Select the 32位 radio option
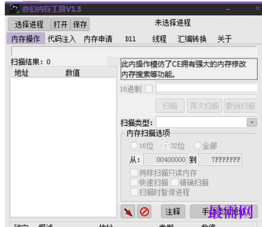Viewport: 262px width, 227px height. coord(165,145)
